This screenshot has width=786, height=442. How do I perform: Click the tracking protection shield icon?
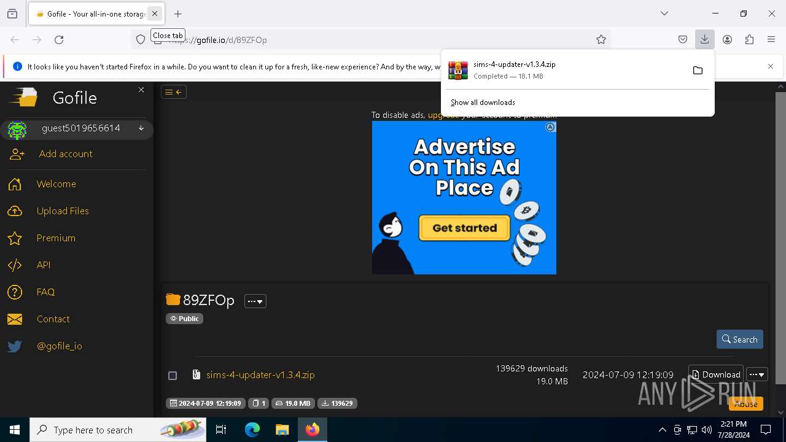(141, 40)
